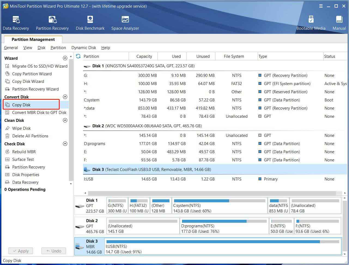
Task: Click the left sidebar vertical scrollbar
Action: click(x=71, y=120)
